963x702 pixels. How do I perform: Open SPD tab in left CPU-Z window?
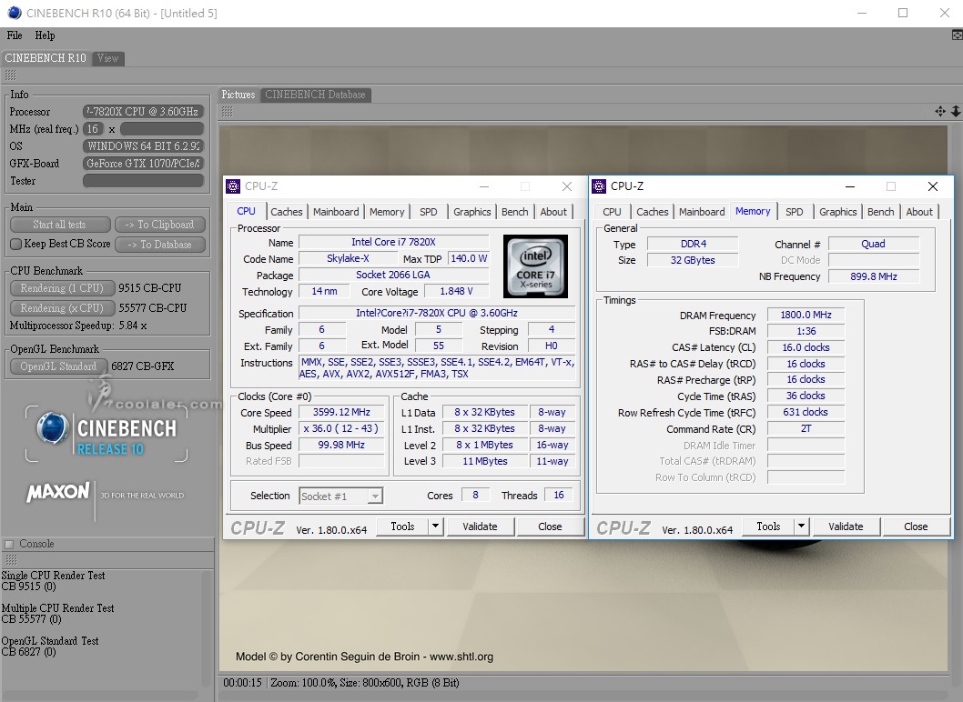(429, 212)
